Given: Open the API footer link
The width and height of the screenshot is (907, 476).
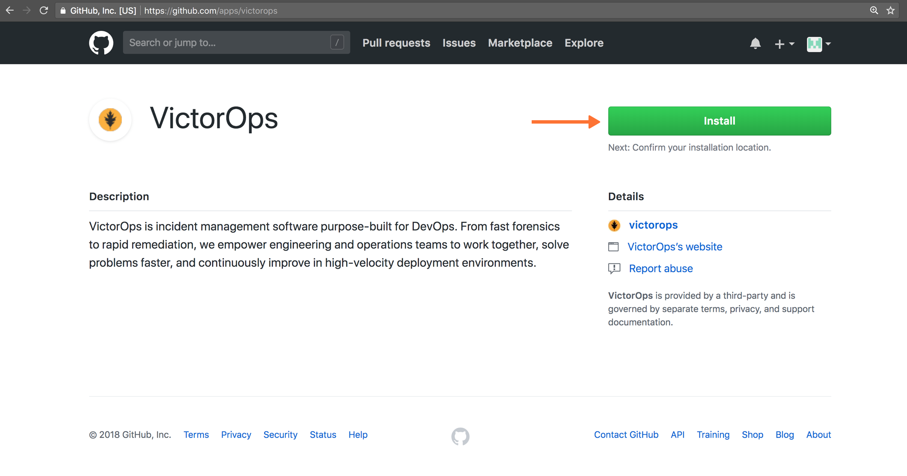Looking at the screenshot, I should 678,435.
